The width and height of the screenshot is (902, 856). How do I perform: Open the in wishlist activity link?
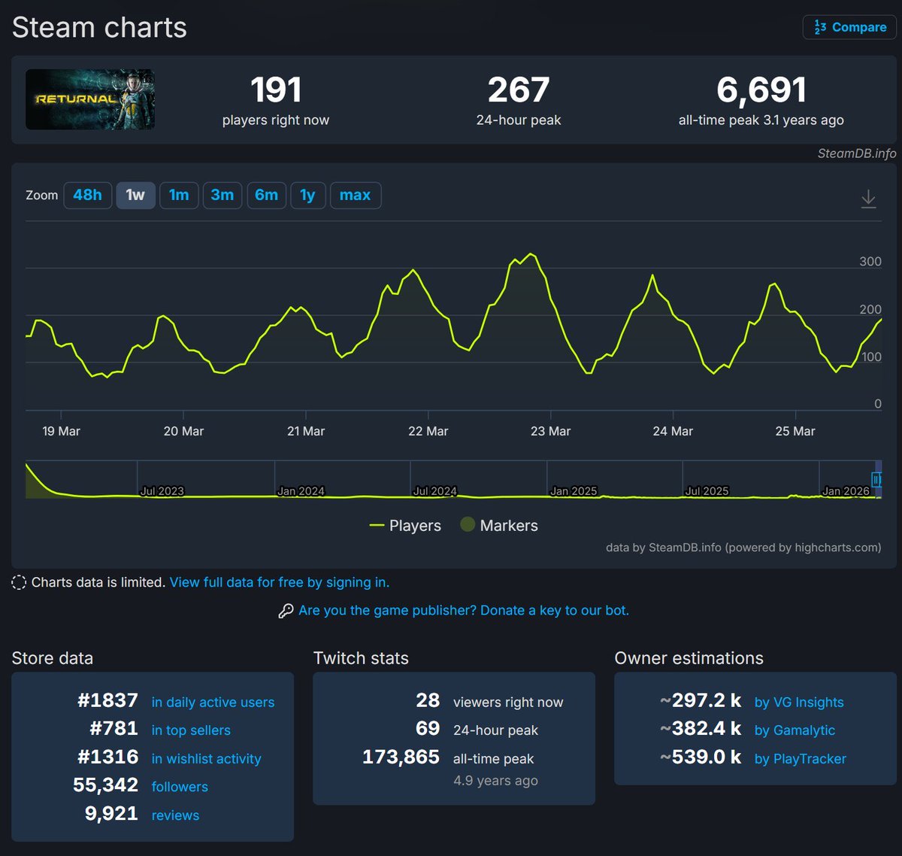[x=206, y=759]
